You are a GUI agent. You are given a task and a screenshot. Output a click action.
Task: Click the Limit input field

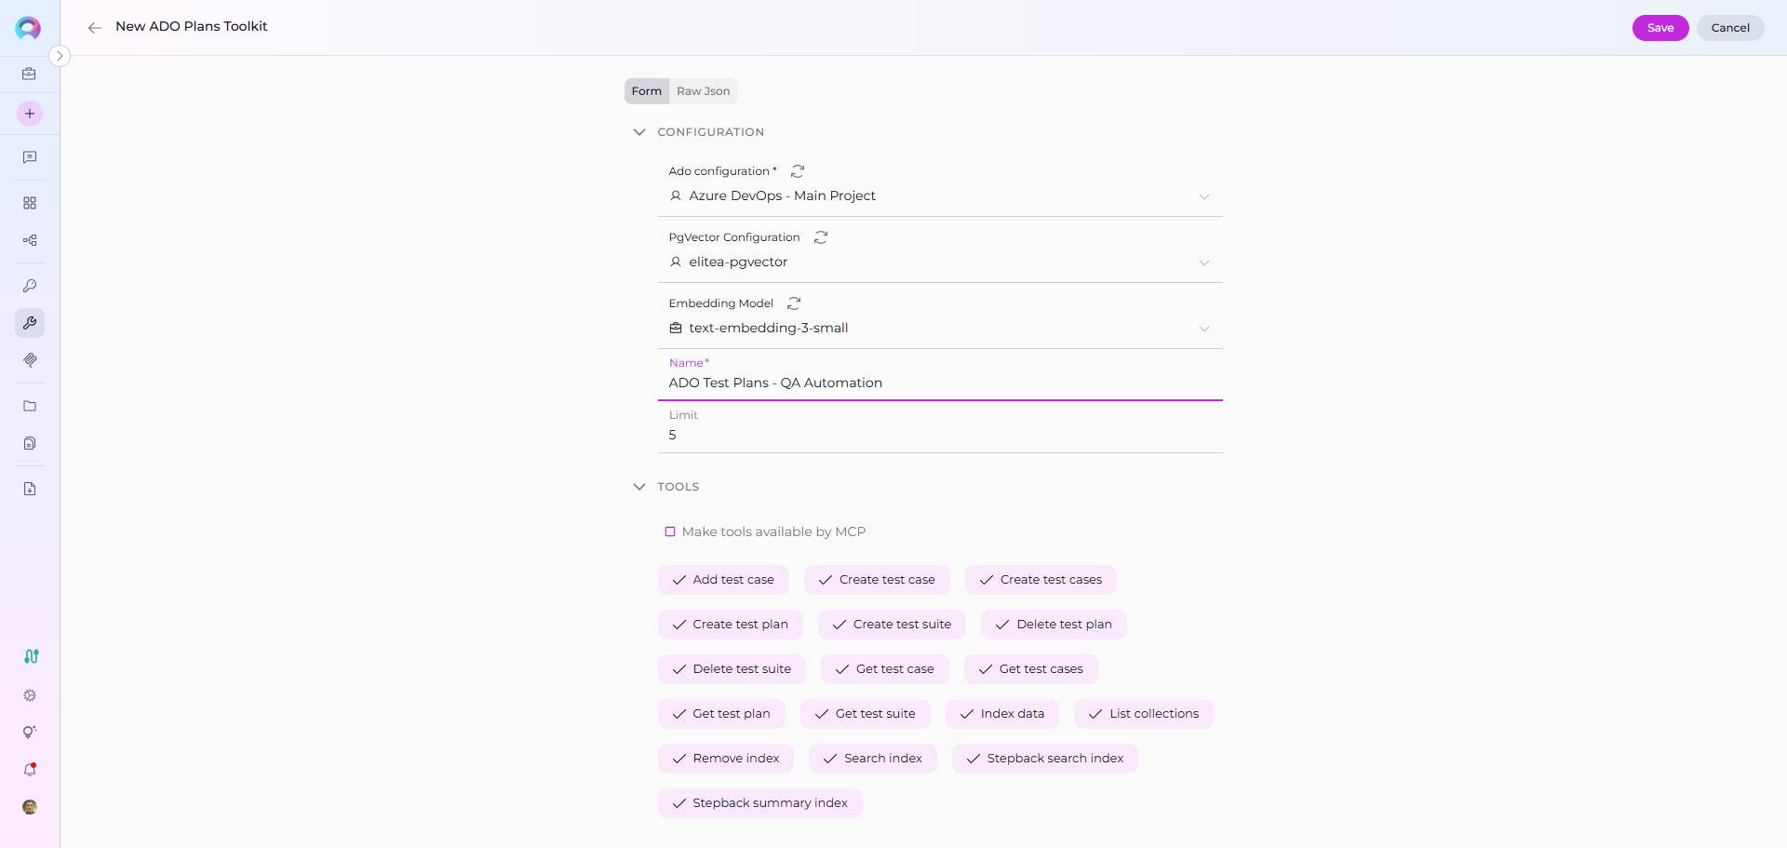point(940,436)
